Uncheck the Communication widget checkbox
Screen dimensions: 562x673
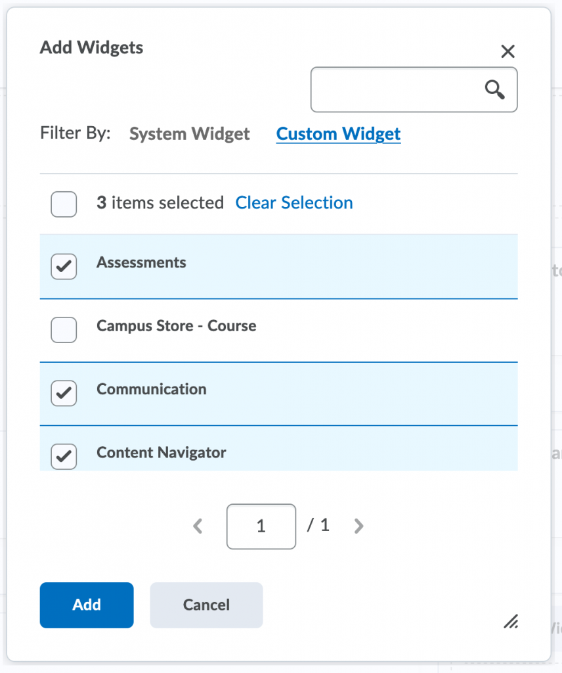point(64,393)
